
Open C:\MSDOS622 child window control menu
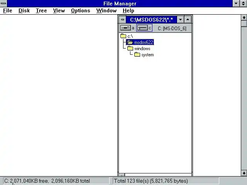(x=122, y=20)
